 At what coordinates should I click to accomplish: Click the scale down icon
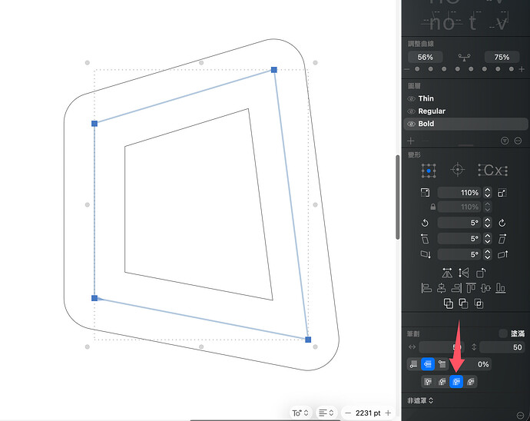tap(425, 193)
